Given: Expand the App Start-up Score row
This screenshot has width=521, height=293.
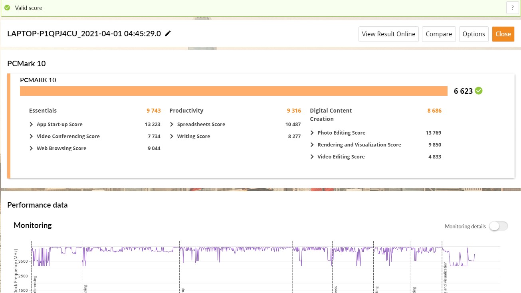Looking at the screenshot, I should 32,125.
